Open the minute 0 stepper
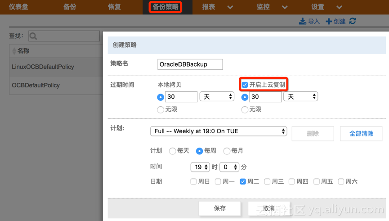Viewport: 389px width, 221px height. [x=229, y=167]
